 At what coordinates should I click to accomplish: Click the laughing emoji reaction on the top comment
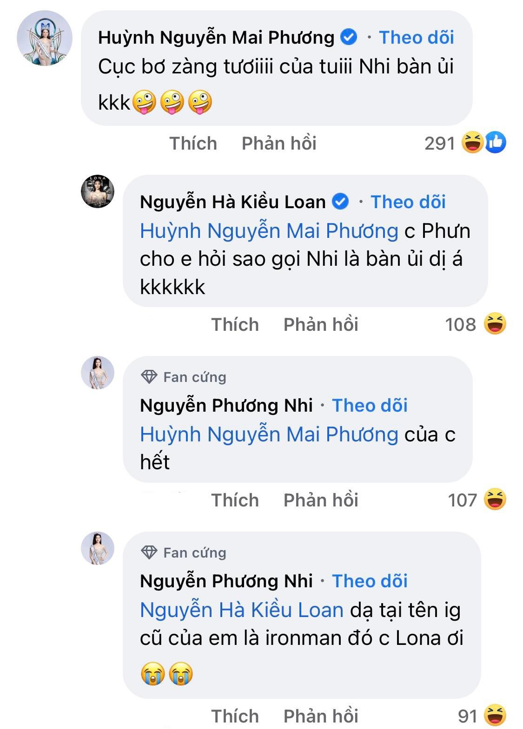tap(471, 144)
